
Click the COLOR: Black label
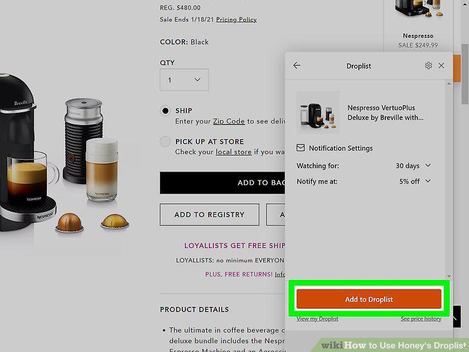pos(184,42)
